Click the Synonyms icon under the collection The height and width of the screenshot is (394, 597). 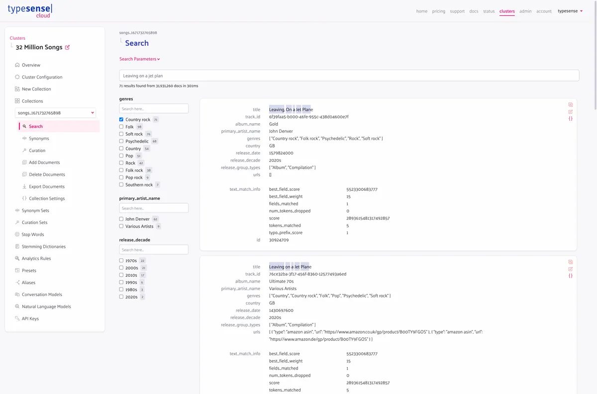24,139
